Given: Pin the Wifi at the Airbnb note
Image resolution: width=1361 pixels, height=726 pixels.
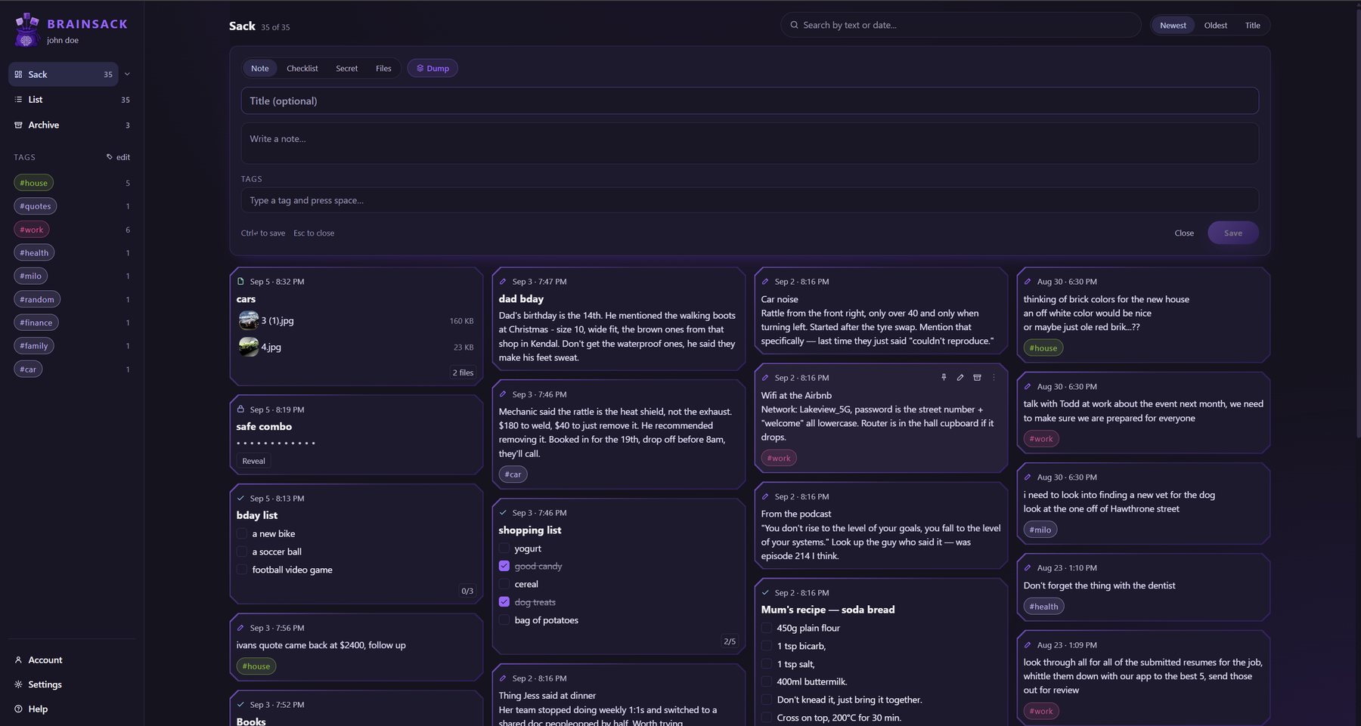Looking at the screenshot, I should pos(944,377).
